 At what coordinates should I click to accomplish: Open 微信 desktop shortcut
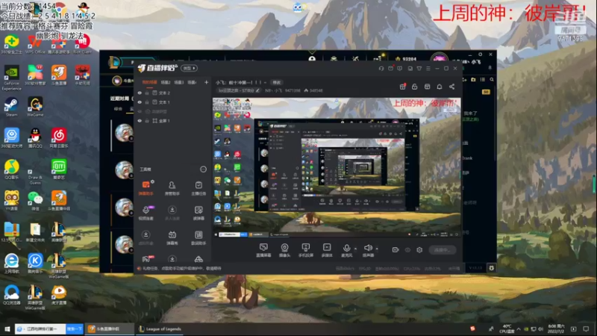35,200
